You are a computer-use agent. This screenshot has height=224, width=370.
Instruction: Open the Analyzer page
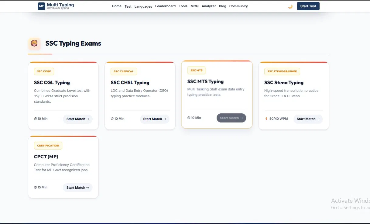pyautogui.click(x=209, y=6)
